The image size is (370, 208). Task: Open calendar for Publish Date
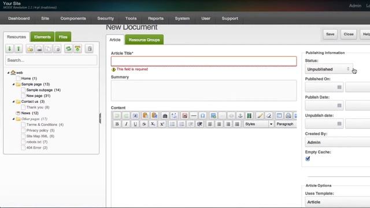339,105
